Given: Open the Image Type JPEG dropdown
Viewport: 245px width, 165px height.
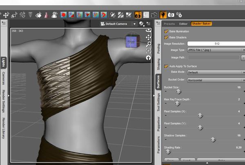Looking at the screenshot, I should pos(216,50).
